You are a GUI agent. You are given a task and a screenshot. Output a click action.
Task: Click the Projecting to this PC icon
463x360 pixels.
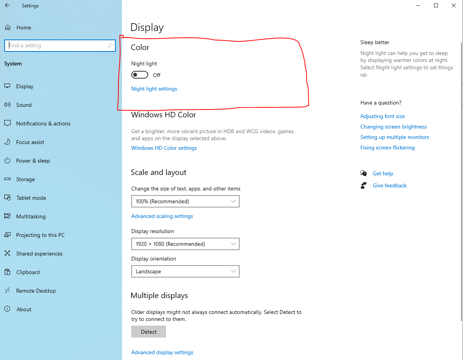pyautogui.click(x=7, y=235)
